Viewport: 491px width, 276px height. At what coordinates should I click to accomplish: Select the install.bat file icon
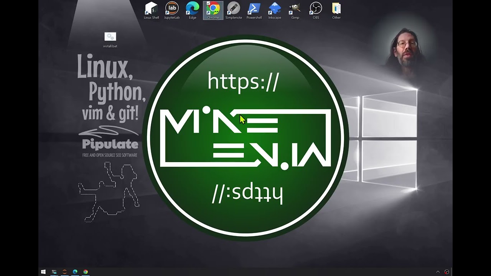(110, 40)
